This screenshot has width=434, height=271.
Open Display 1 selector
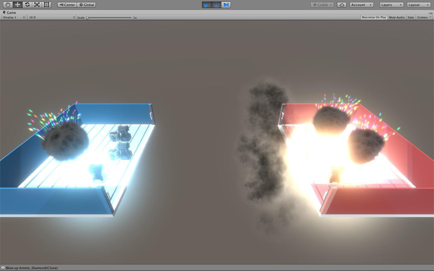(x=14, y=17)
